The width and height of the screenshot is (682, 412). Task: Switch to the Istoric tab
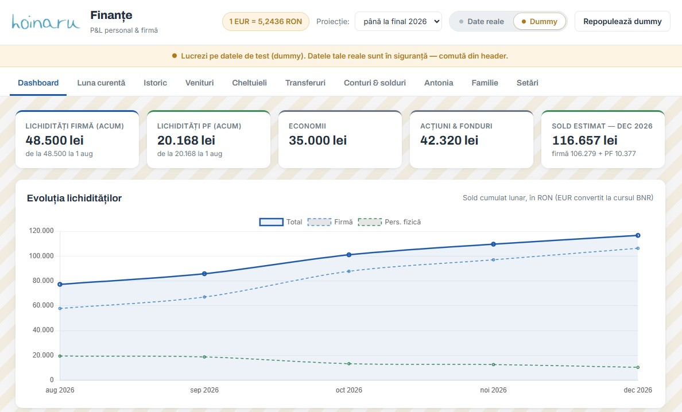pyautogui.click(x=155, y=83)
